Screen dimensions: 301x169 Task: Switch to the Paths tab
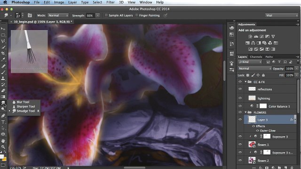(x=269, y=57)
